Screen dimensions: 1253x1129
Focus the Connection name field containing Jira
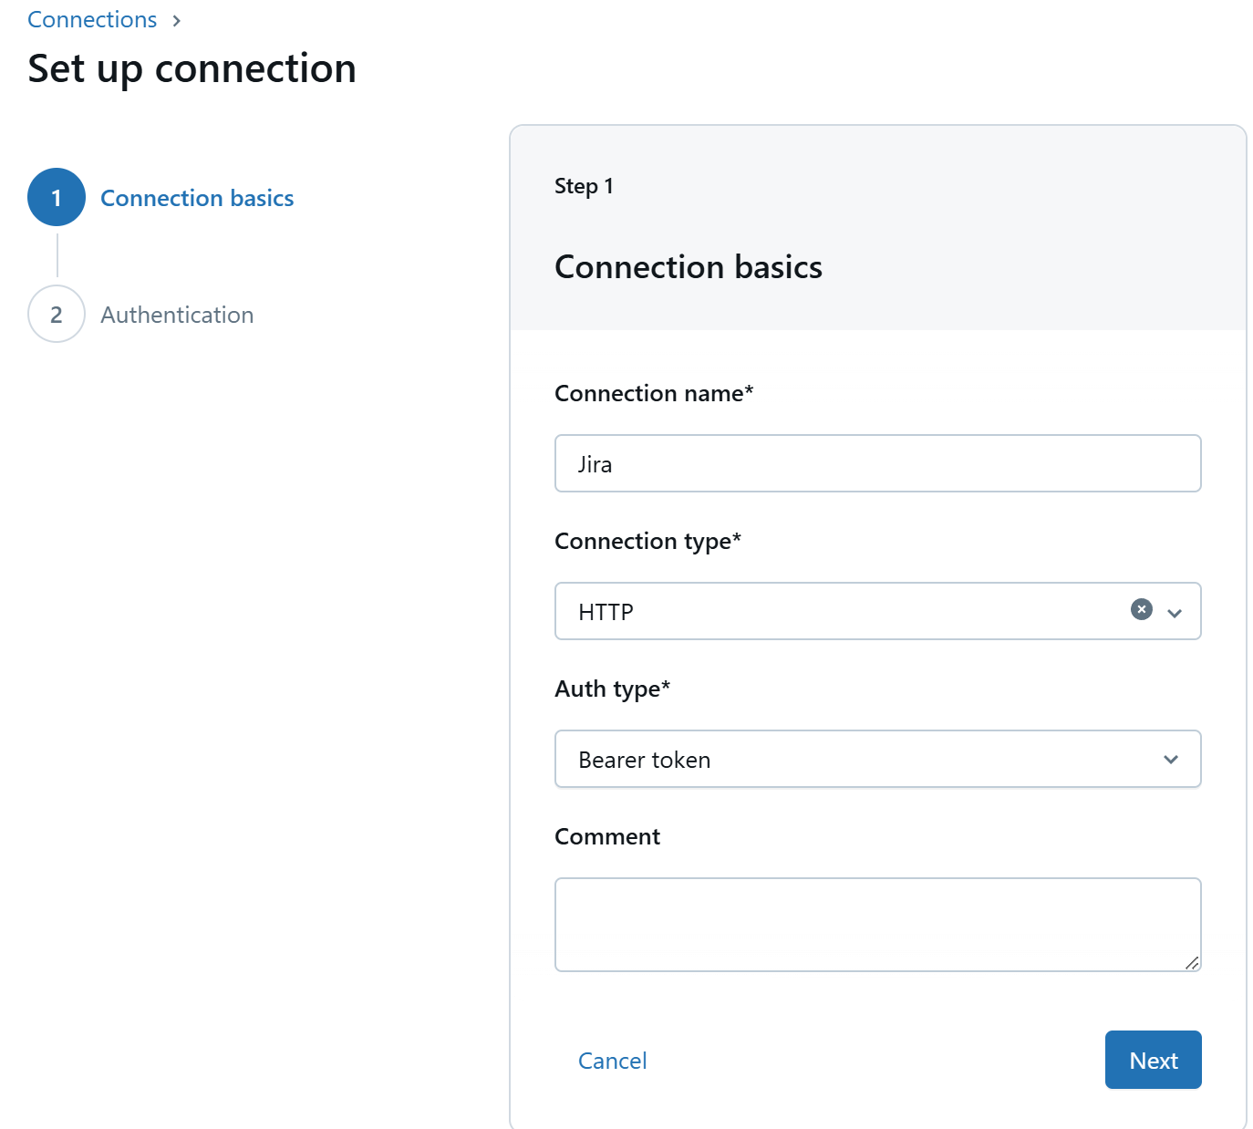tap(877, 463)
